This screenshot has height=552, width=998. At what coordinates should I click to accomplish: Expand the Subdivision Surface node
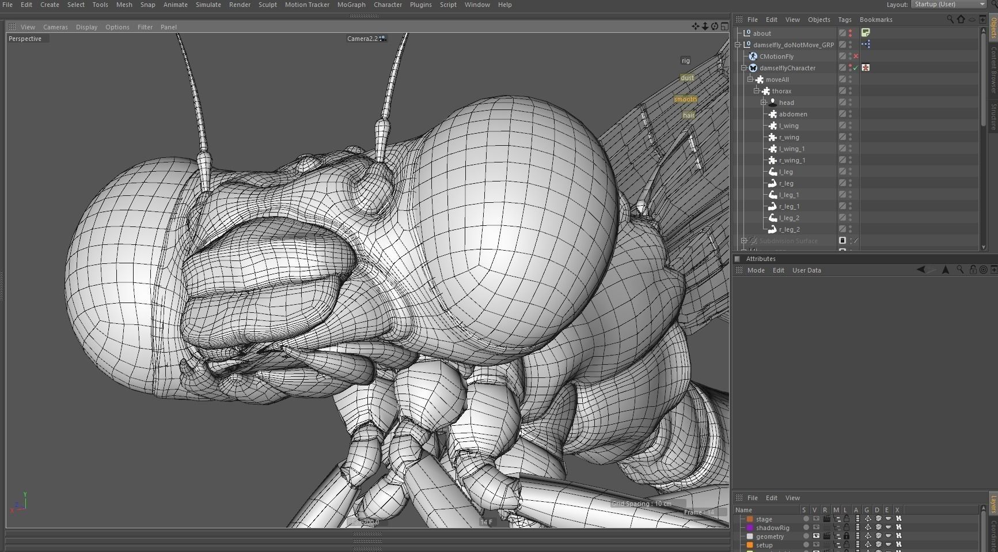click(744, 240)
